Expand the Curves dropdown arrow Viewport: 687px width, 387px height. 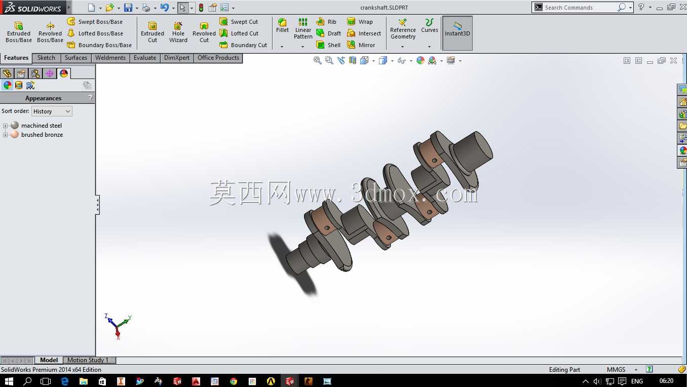[x=429, y=47]
